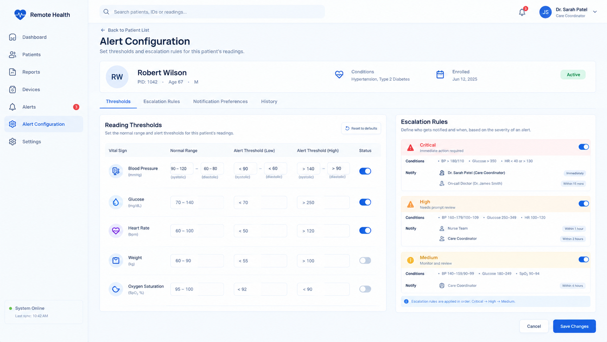The image size is (607, 342).
Task: Click Reset to defaults button
Action: tap(361, 128)
